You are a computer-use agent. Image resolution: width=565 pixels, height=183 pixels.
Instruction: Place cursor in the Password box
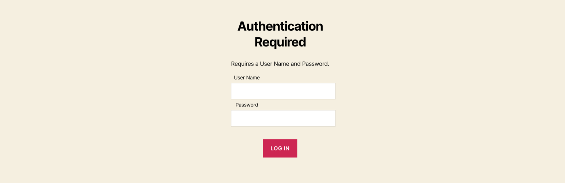tap(283, 118)
